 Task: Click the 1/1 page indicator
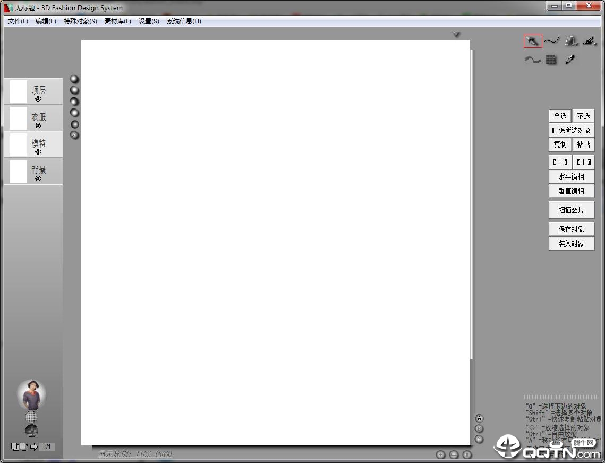click(x=47, y=447)
